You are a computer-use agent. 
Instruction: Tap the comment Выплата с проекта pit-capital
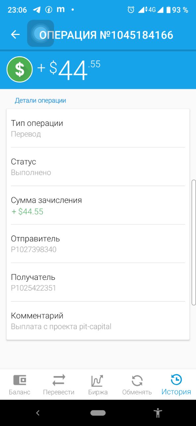[61, 326]
